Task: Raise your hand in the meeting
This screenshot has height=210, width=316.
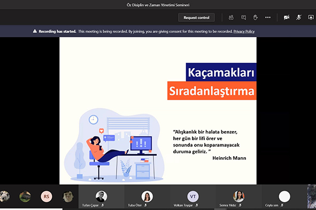Action: coord(256,18)
